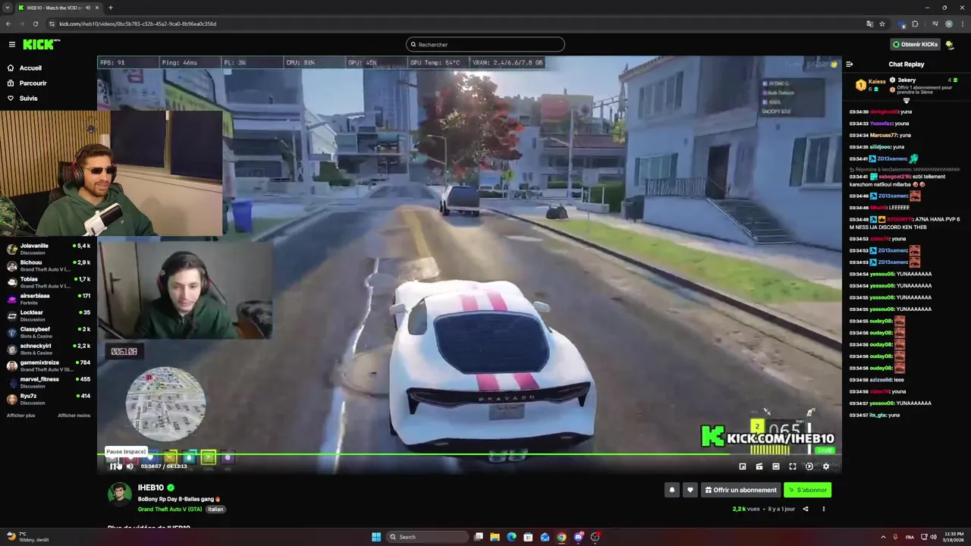Open a new browser tab
This screenshot has height=546, width=971.
[110, 8]
